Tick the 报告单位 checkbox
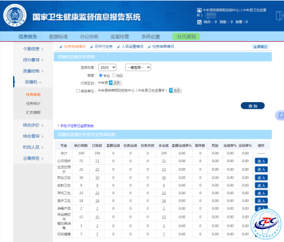Image resolution: width=284 pixels, height=242 pixels. coord(78,91)
